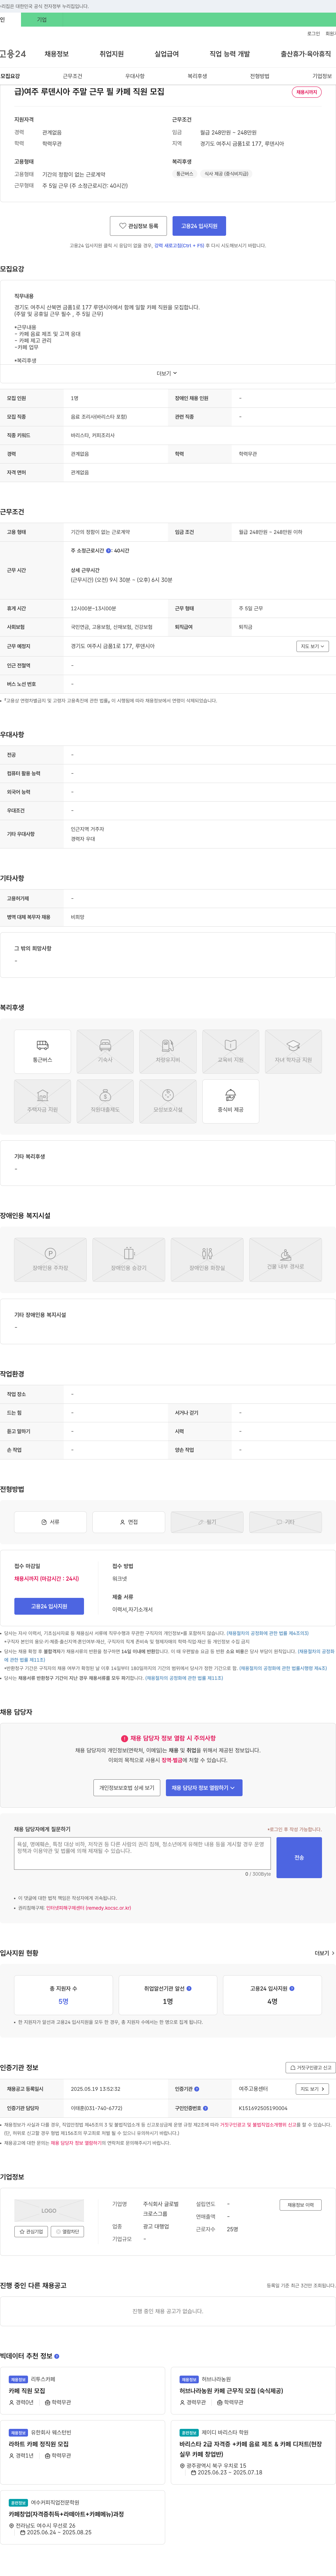
Task: Click 개인정보보호법 상세 보기 button
Action: [127, 1788]
